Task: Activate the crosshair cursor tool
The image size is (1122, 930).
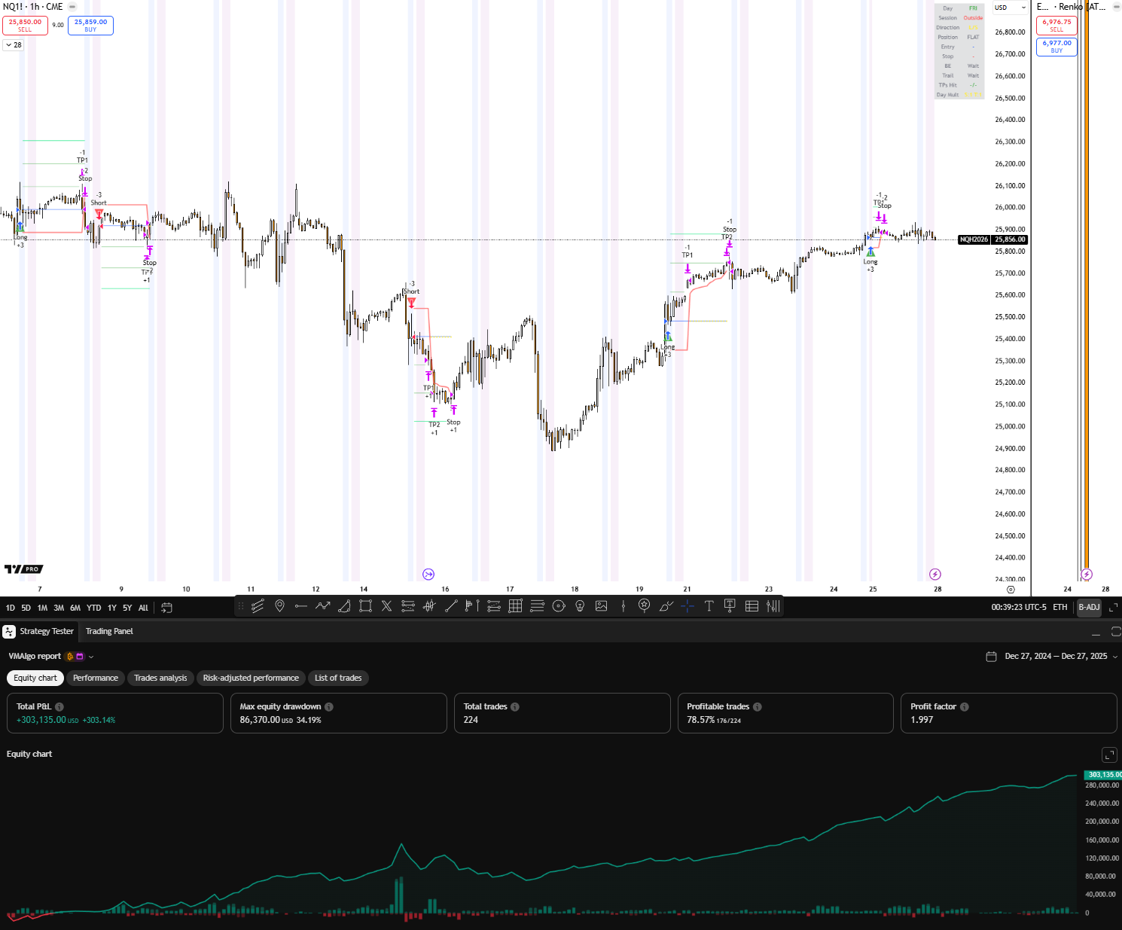Action: (x=687, y=606)
